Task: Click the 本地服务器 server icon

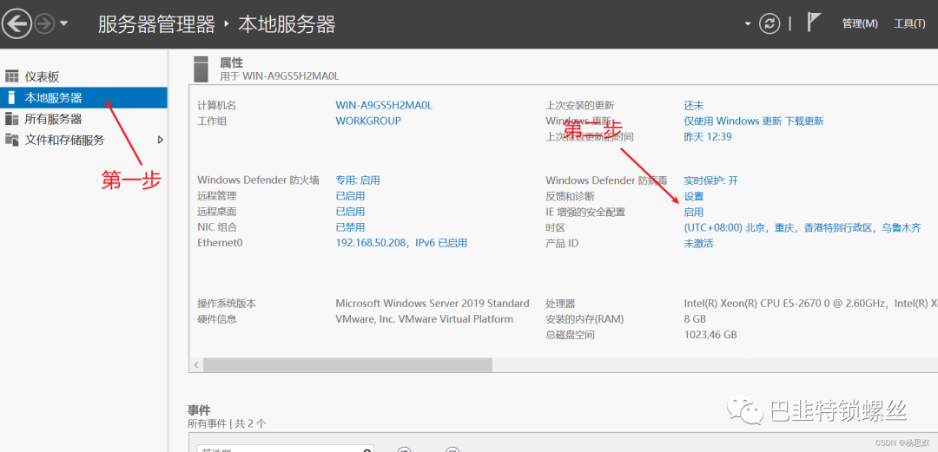Action: click(11, 97)
